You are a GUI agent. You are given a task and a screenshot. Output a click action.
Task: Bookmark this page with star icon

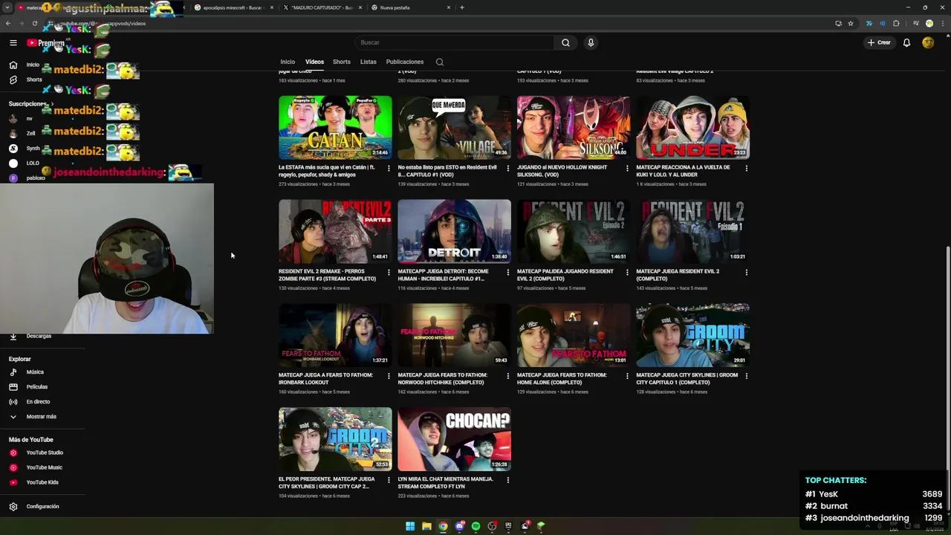pyautogui.click(x=851, y=23)
